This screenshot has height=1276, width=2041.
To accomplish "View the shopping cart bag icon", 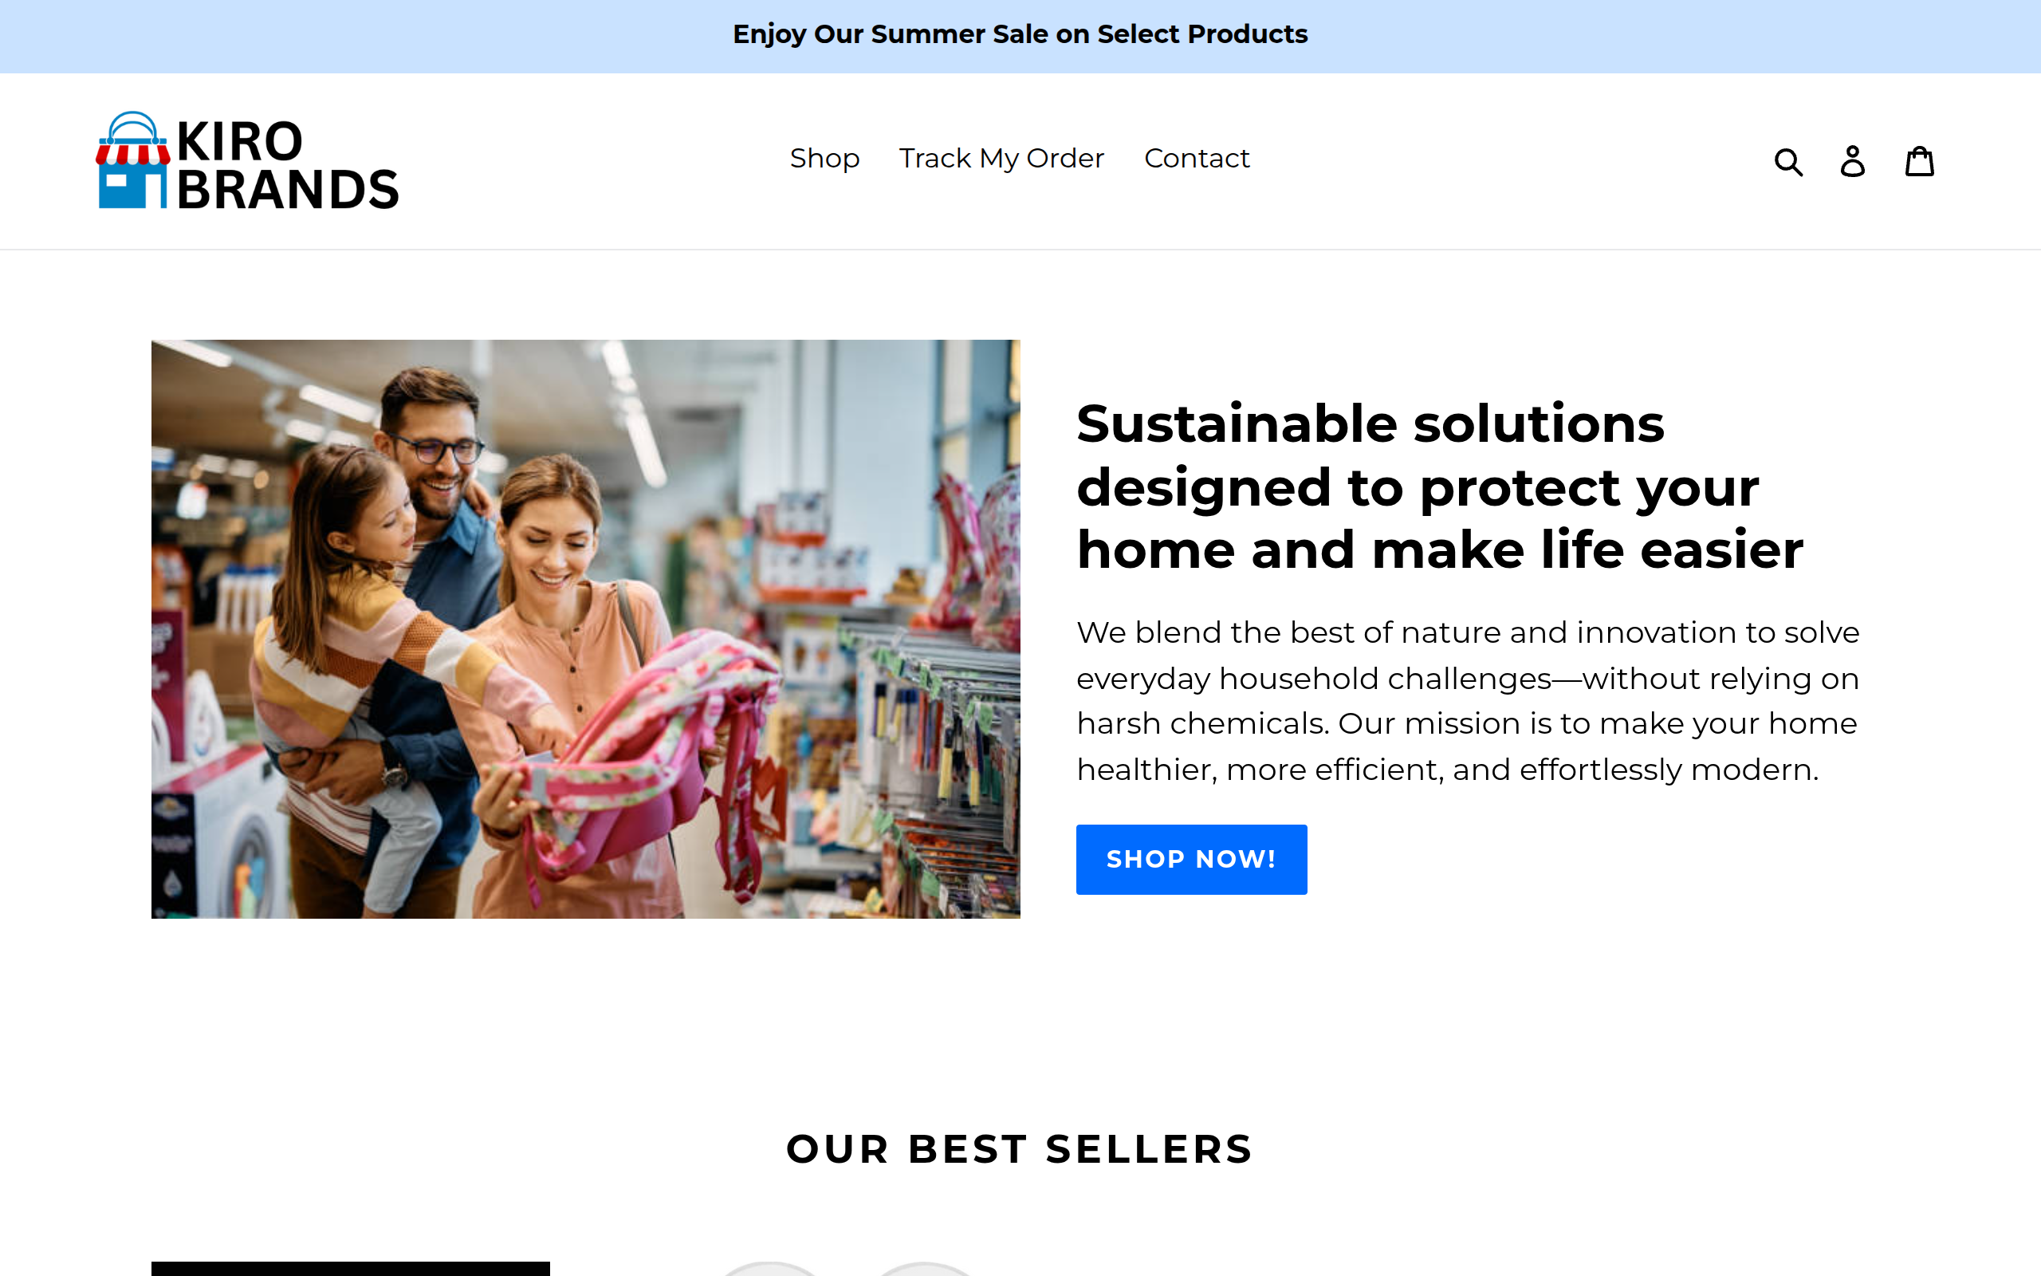I will [1920, 160].
